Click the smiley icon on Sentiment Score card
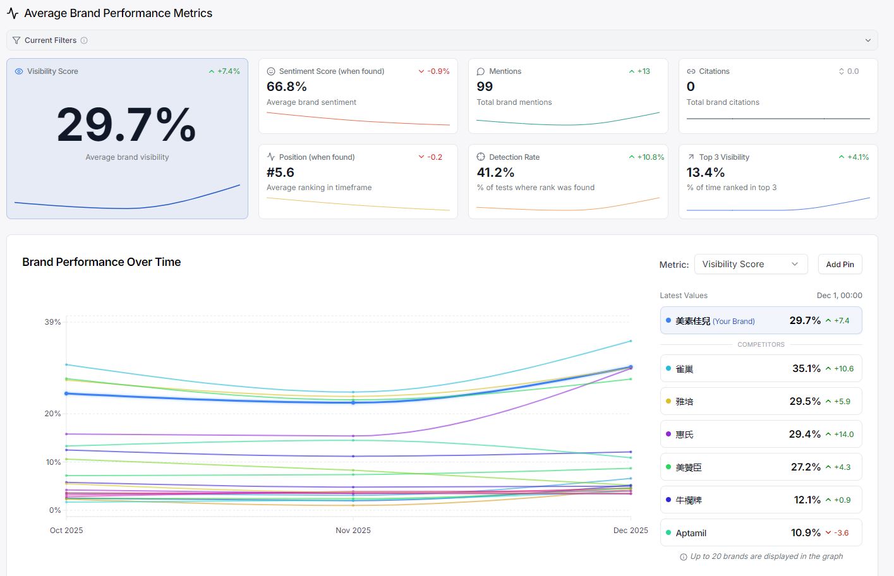 click(271, 71)
